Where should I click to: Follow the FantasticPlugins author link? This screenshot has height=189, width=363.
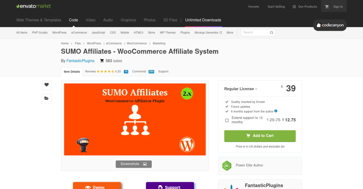click(80, 61)
